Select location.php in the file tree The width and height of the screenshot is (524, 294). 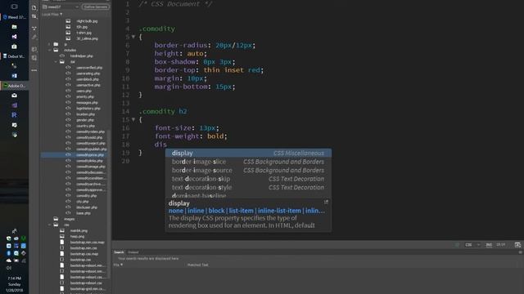(85, 114)
